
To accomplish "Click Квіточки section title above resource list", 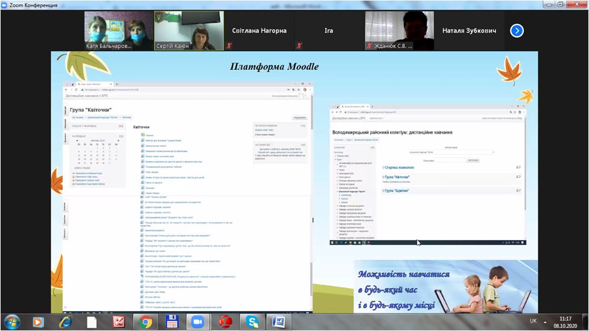I will [141, 127].
